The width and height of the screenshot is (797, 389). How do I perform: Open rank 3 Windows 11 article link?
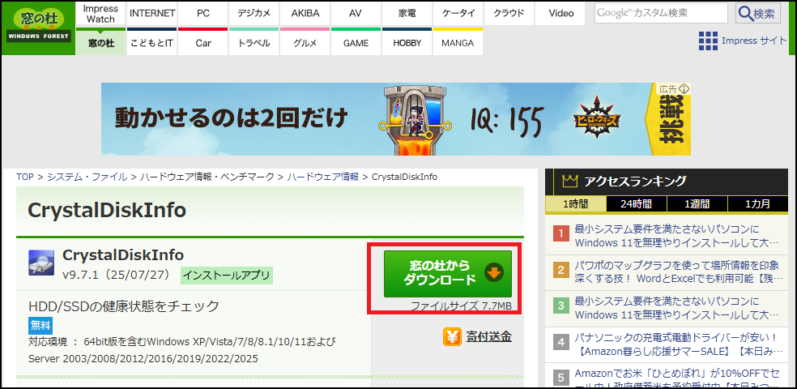tap(676, 307)
